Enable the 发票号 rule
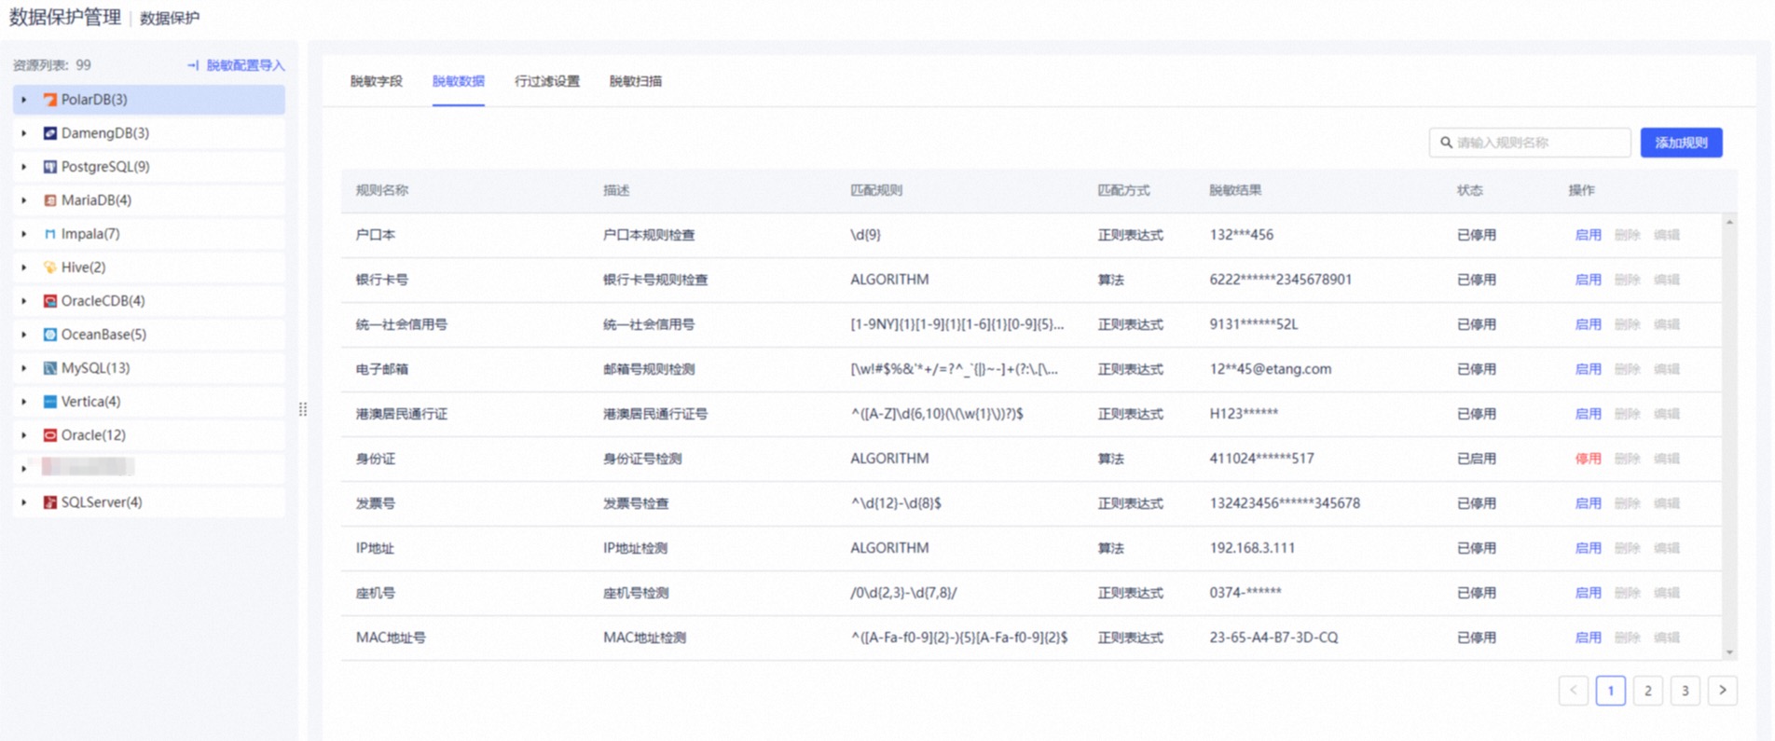Image resolution: width=1775 pixels, height=741 pixels. click(x=1588, y=503)
